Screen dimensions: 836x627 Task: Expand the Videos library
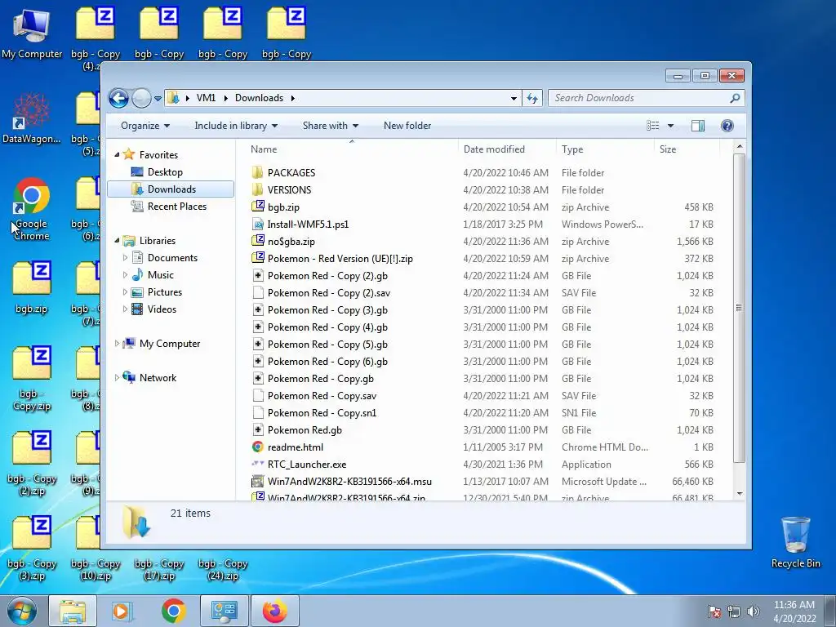[125, 309]
